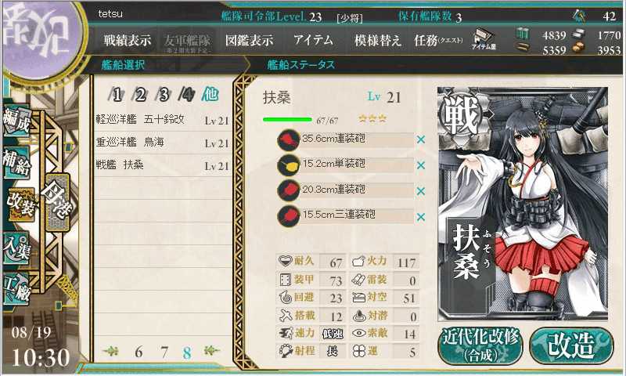Open the 入渠 repair dock icon
Viewport: 626px width, 376px height.
point(16,248)
